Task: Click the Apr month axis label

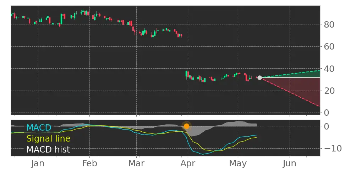Action: 188,164
